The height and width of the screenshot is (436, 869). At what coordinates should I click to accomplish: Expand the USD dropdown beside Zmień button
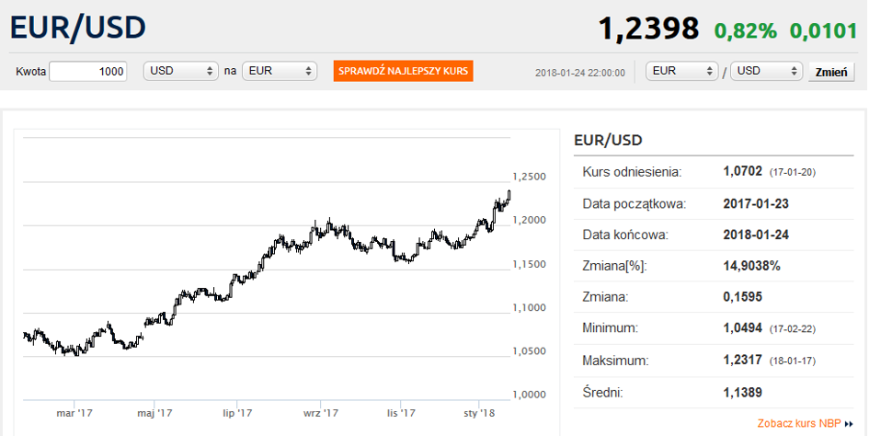[x=767, y=72]
